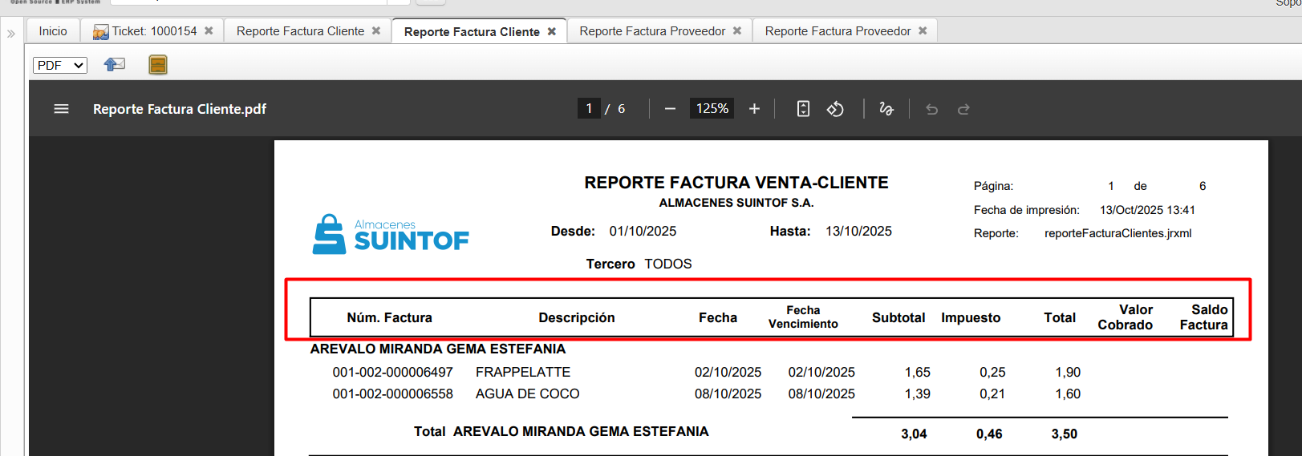Click the brown archive icon
1302x456 pixels.
pyautogui.click(x=158, y=65)
